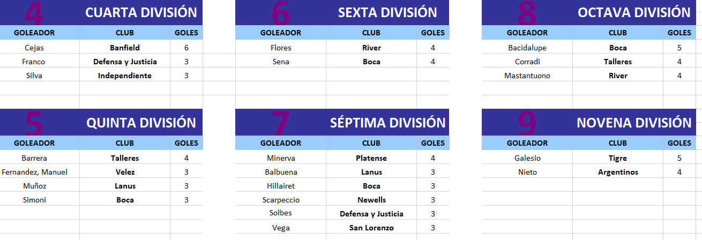Image resolution: width=702 pixels, height=240 pixels.
Task: Select the Mastantuono cell
Action: click(527, 76)
